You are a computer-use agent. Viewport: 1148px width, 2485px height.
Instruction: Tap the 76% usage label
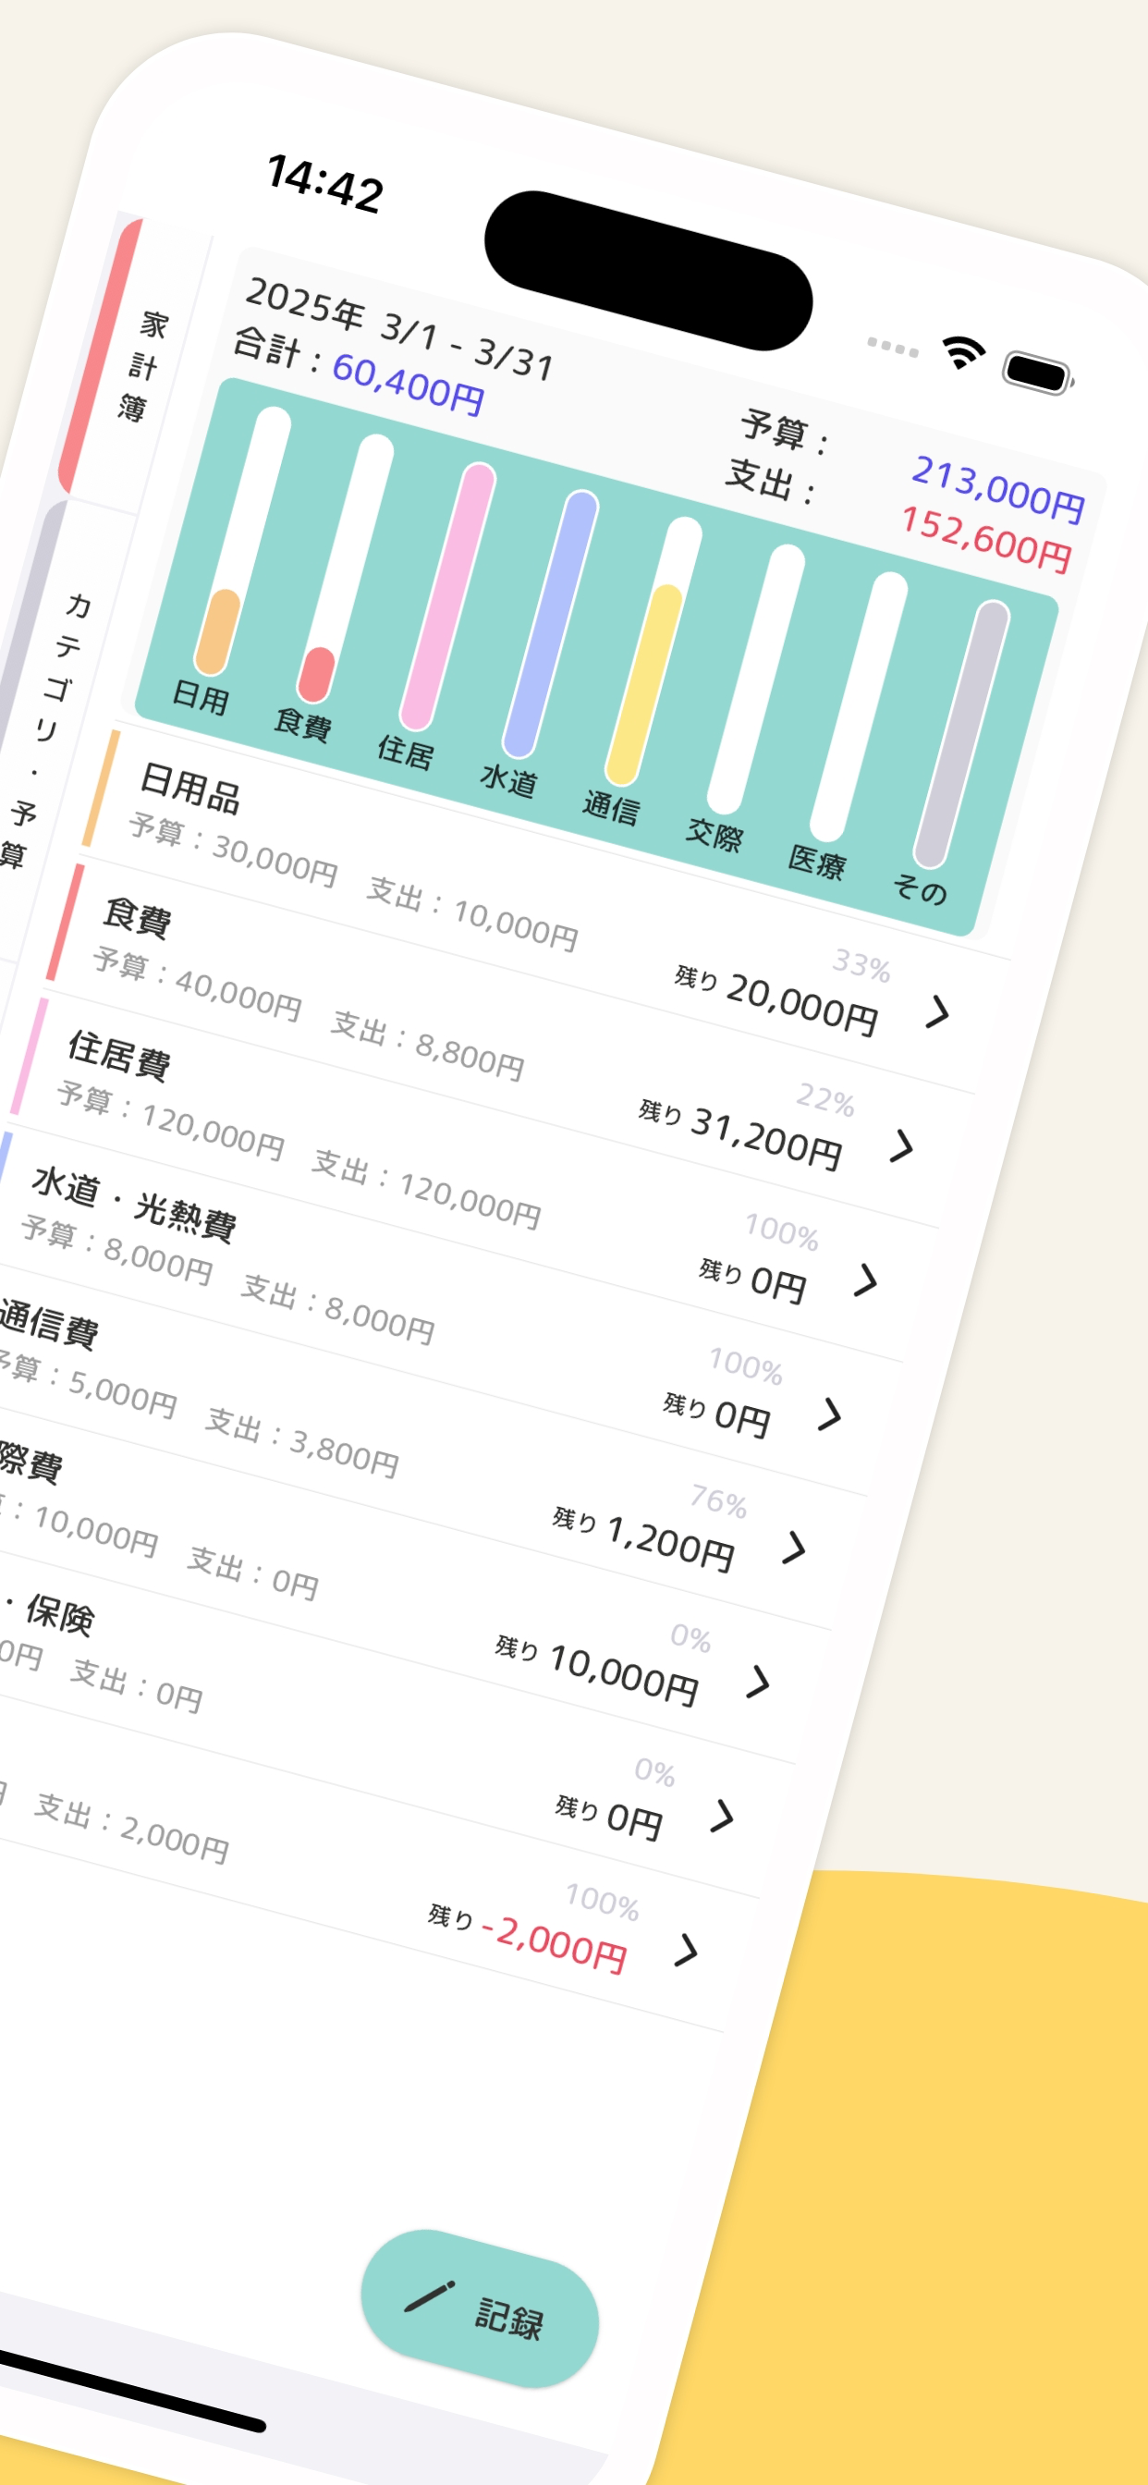[x=719, y=1501]
